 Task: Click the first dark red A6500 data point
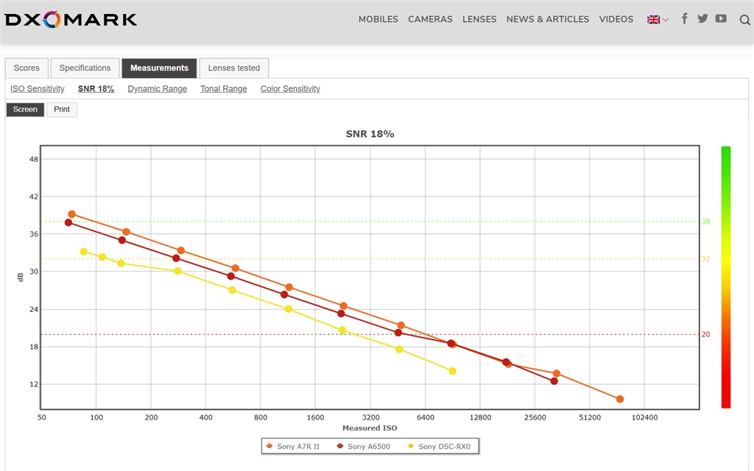(68, 222)
